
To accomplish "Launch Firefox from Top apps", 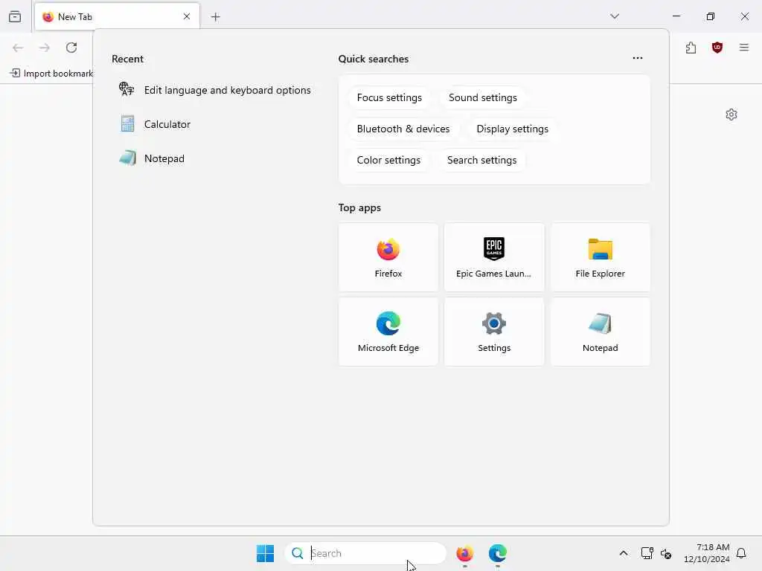I will 388,257.
